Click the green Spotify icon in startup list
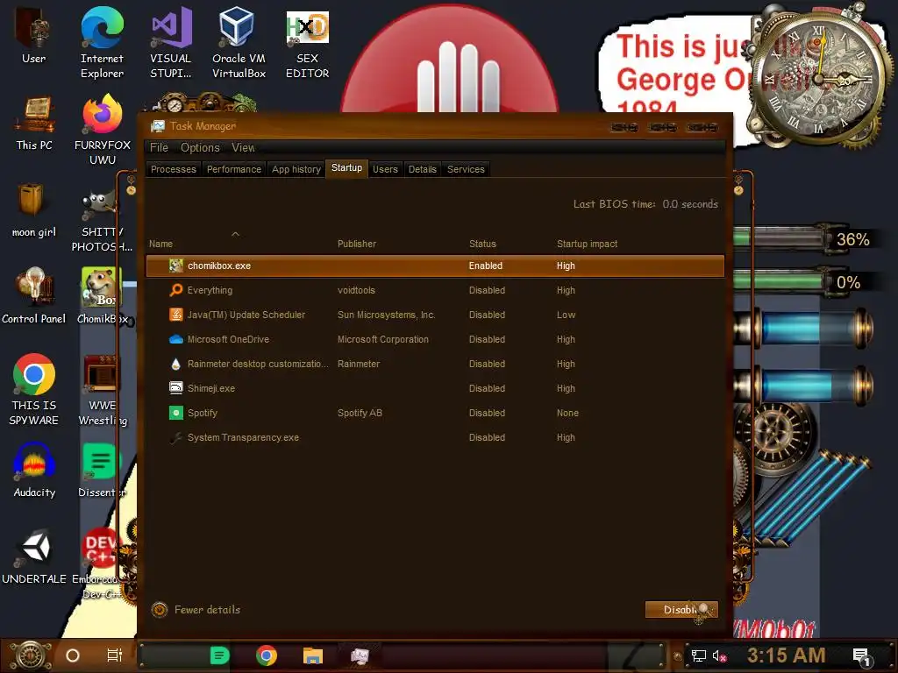This screenshot has width=898, height=673. [175, 413]
